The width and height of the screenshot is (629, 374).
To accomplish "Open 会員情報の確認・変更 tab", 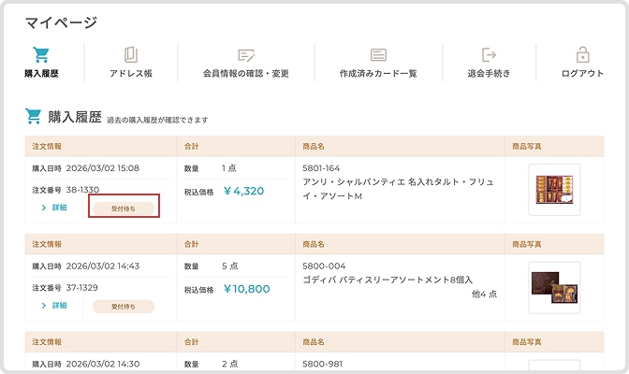I will tap(246, 73).
